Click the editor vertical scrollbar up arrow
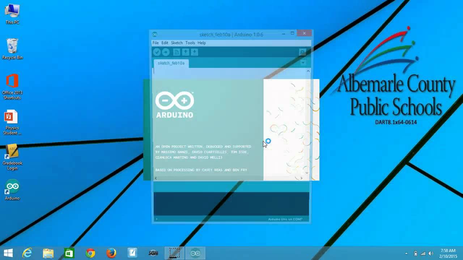Viewport: 463px width, 260px height. (x=308, y=71)
